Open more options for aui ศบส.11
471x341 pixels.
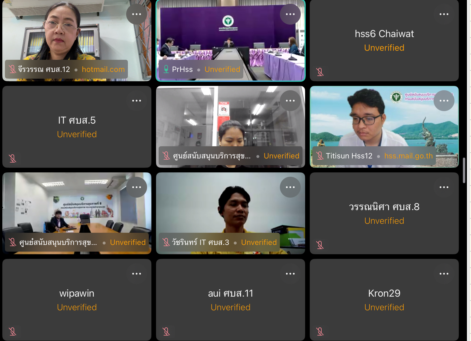[290, 274]
